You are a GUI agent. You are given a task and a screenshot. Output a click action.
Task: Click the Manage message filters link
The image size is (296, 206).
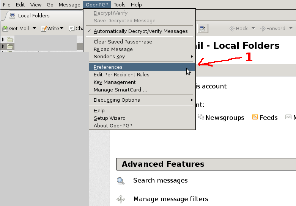(171, 199)
